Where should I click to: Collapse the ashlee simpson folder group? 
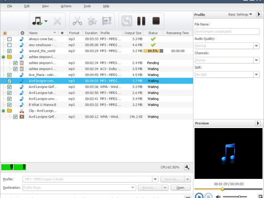[x=3, y=57]
